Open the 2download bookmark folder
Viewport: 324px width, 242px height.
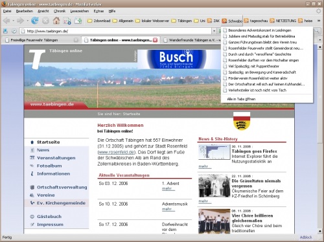(99, 21)
